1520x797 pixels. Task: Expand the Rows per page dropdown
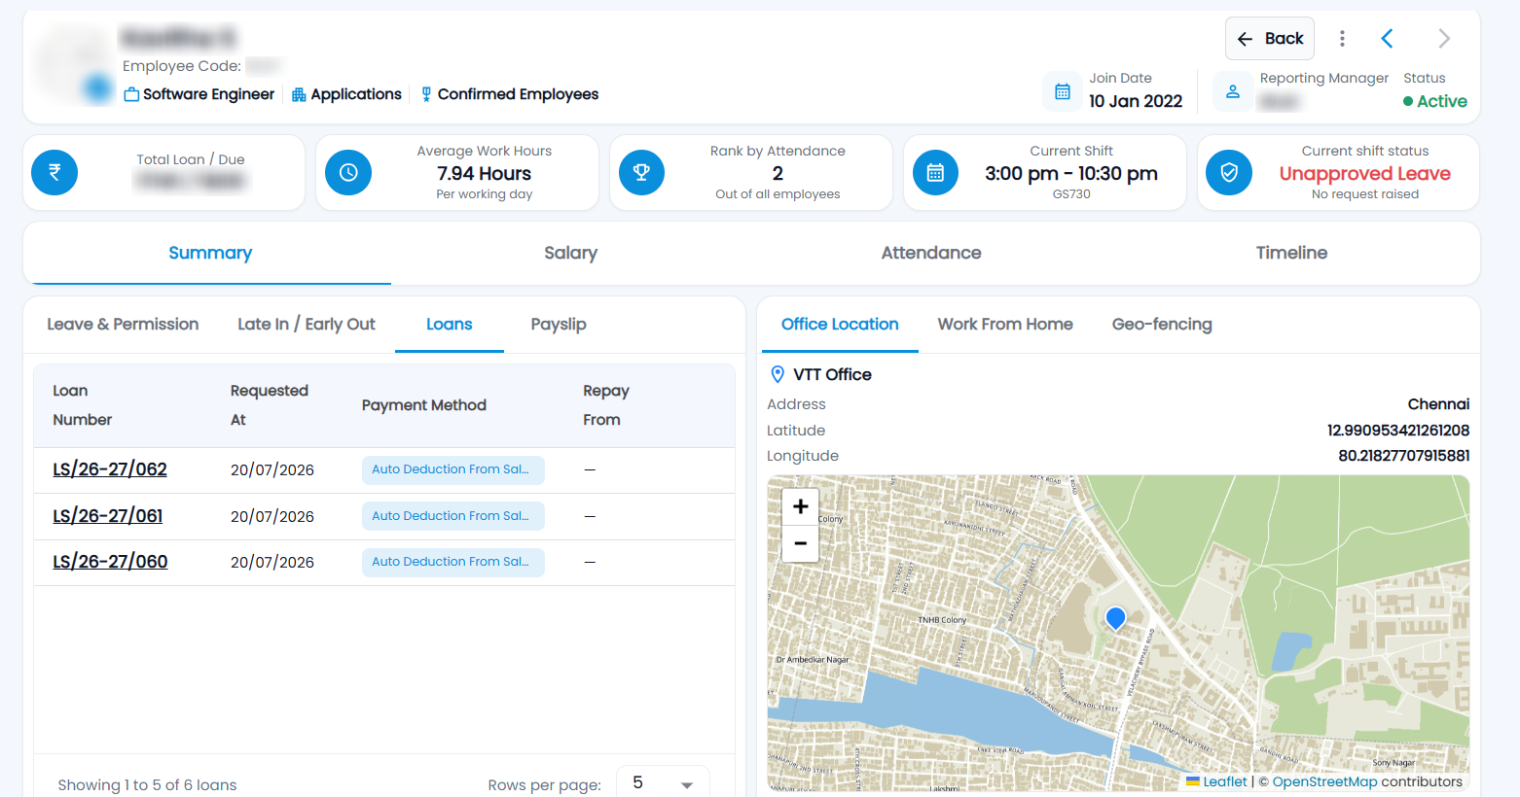[663, 783]
